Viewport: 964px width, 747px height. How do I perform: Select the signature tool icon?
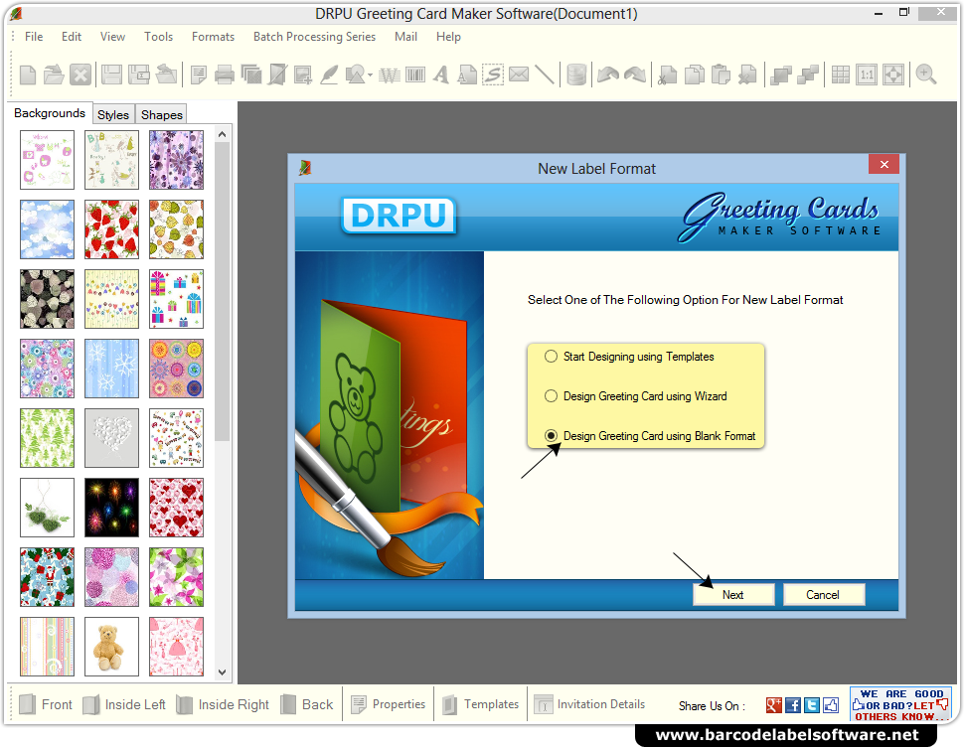point(493,75)
